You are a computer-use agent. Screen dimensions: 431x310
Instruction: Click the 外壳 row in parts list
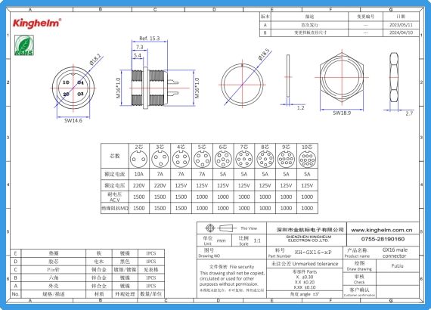[x=88, y=286]
